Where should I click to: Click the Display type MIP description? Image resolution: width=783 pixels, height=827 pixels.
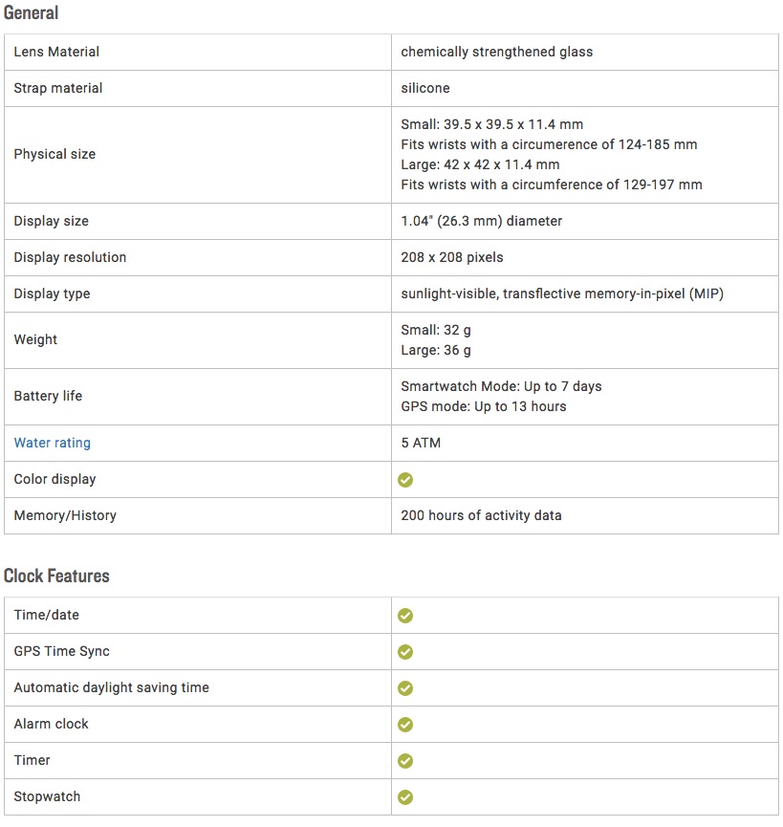coord(562,294)
